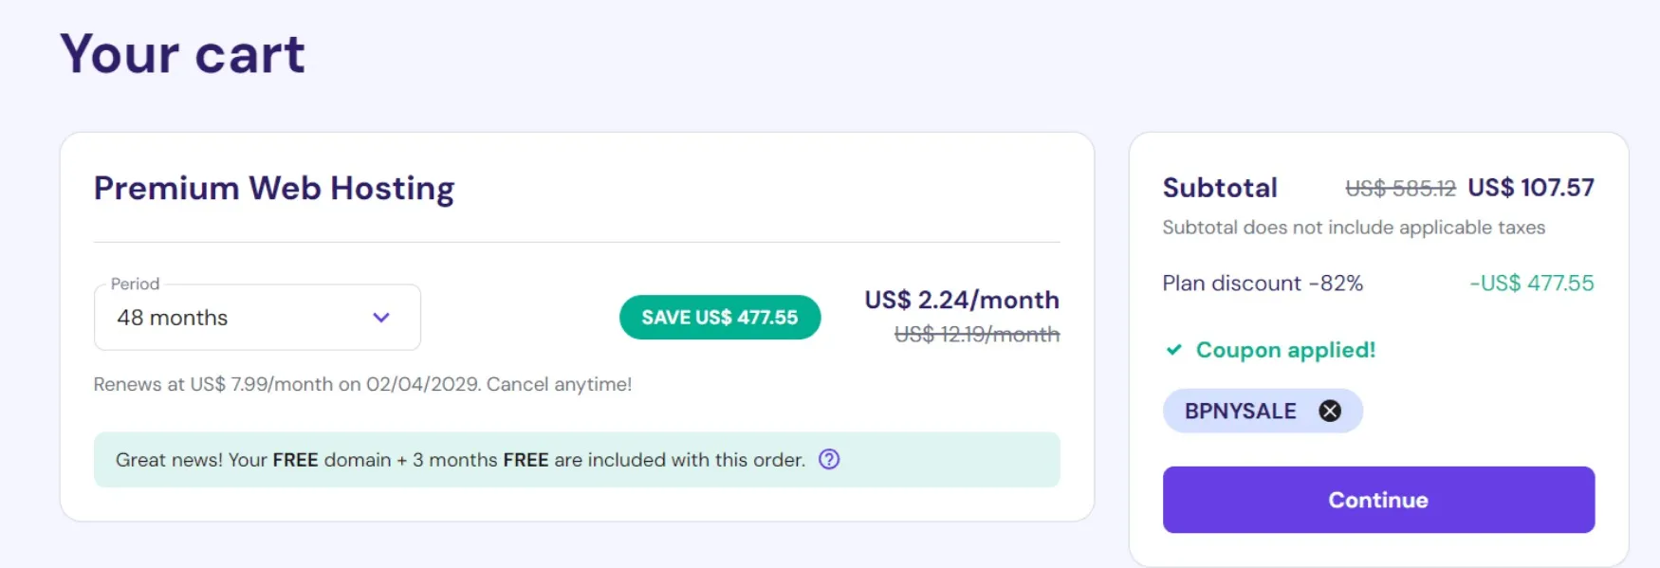Viewport: 1660px width, 568px height.
Task: Click the renewal terms text
Action: (x=362, y=384)
